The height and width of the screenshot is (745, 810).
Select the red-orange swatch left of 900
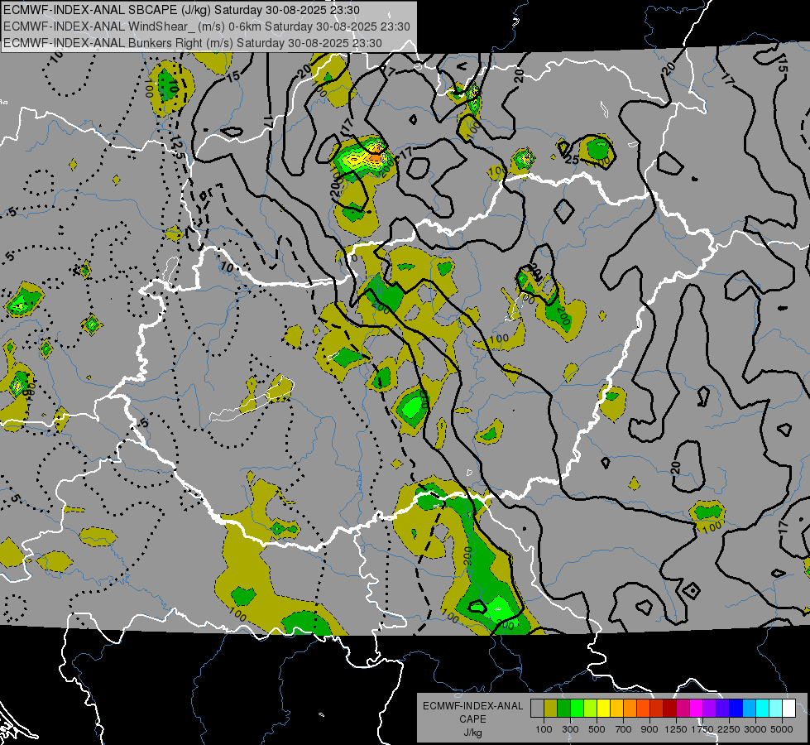[643, 709]
